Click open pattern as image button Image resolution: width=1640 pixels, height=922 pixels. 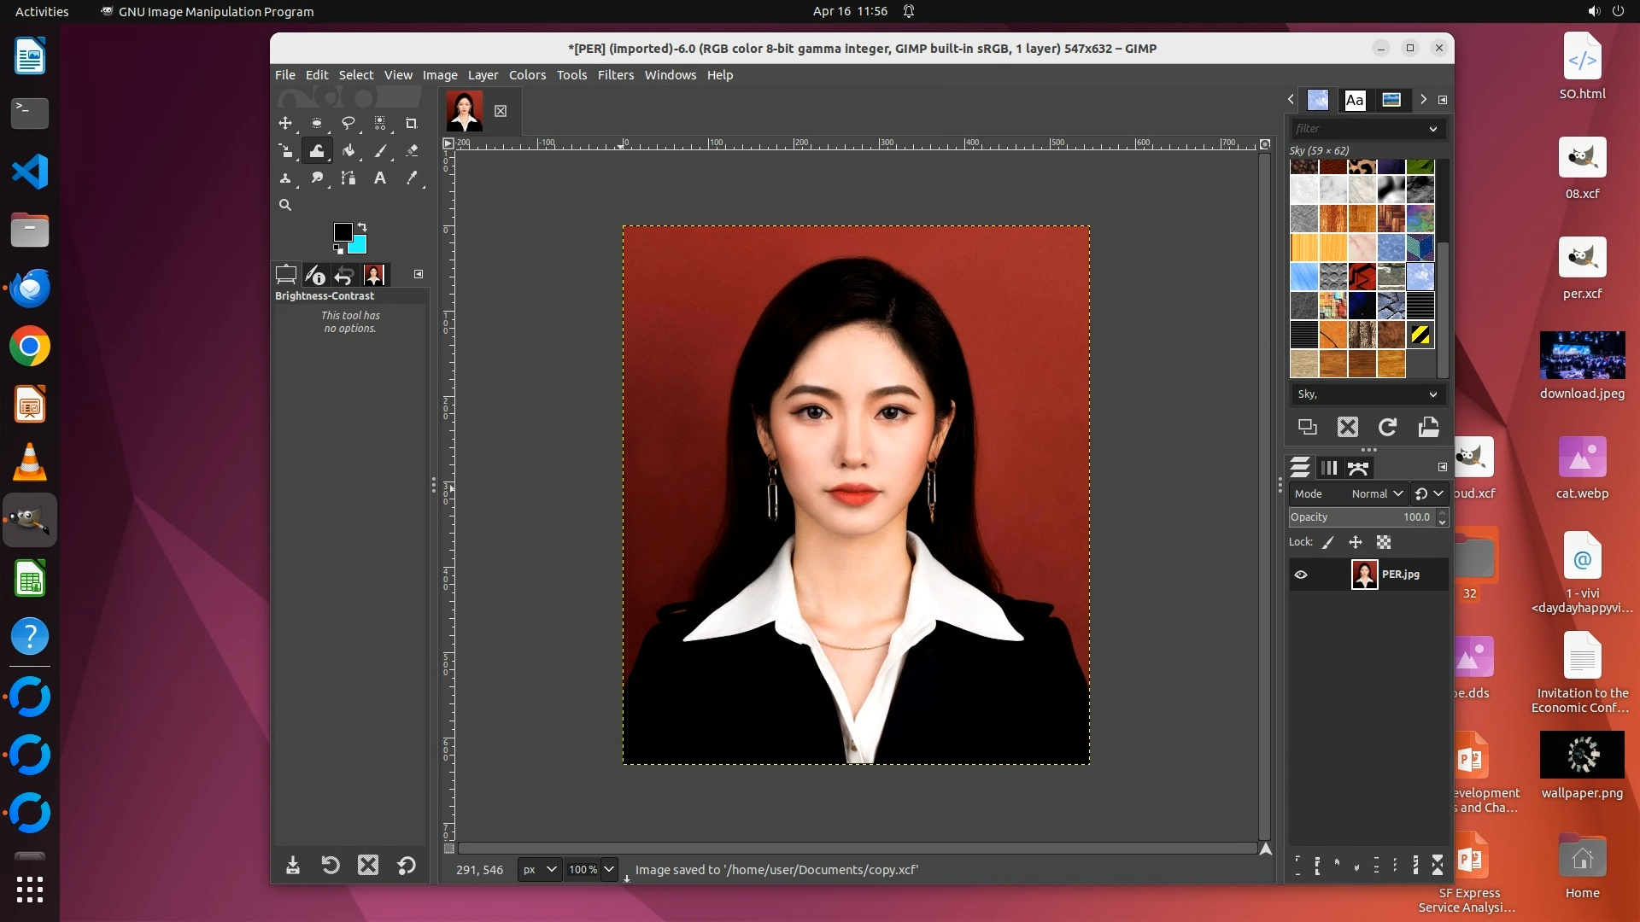[1428, 427]
